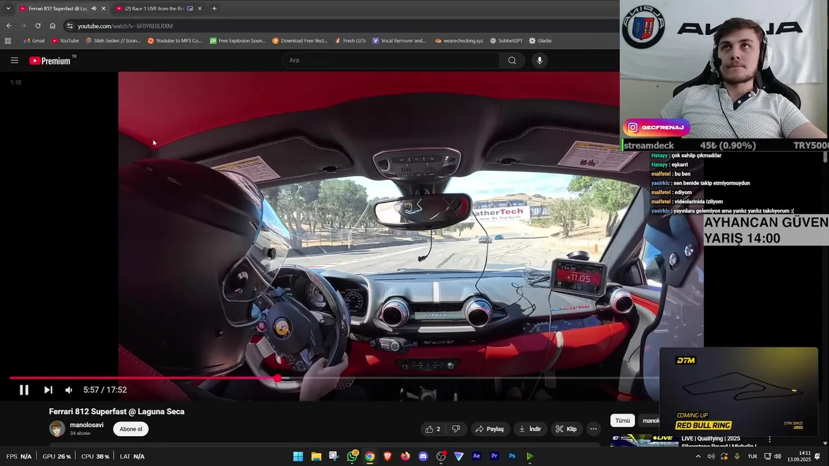Start voice search with the microphone
This screenshot has width=829, height=466.
click(x=539, y=60)
